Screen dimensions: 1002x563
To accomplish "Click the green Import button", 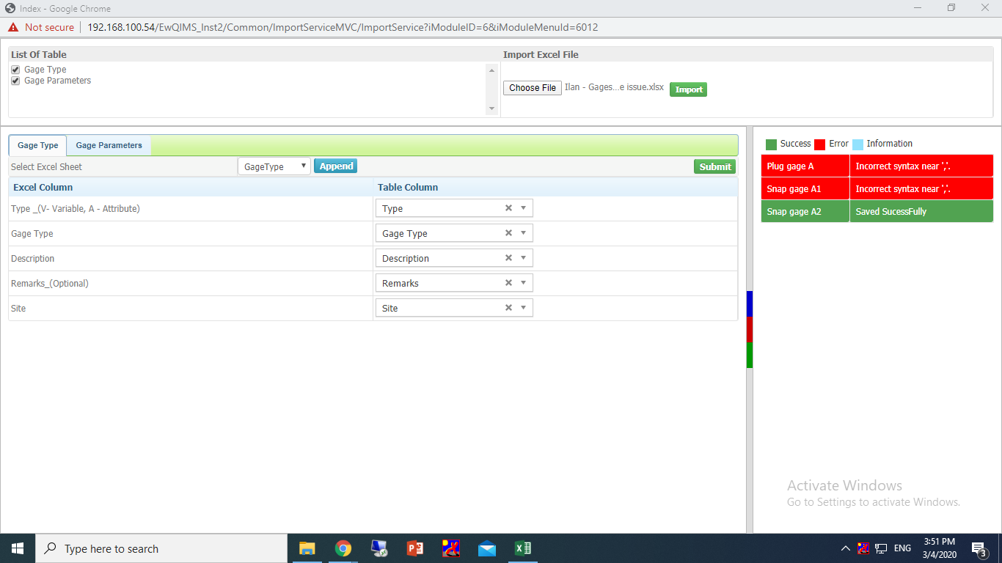I will (688, 89).
